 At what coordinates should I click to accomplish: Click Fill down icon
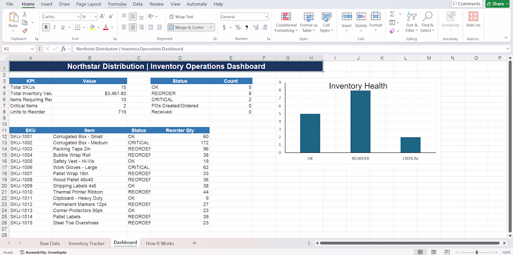coord(392,22)
